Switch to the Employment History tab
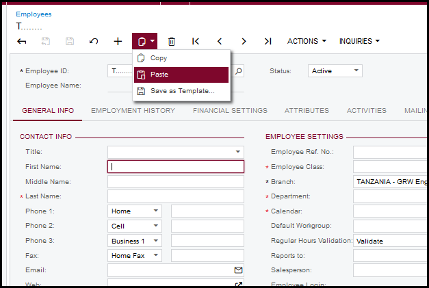The image size is (429, 288). [133, 111]
